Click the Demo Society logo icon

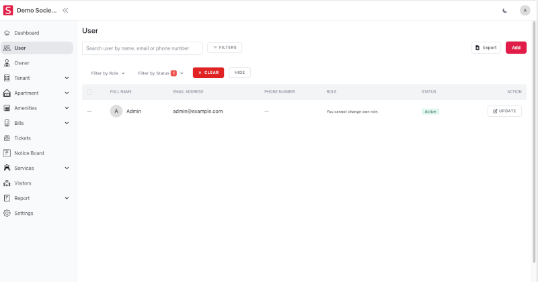pos(9,10)
